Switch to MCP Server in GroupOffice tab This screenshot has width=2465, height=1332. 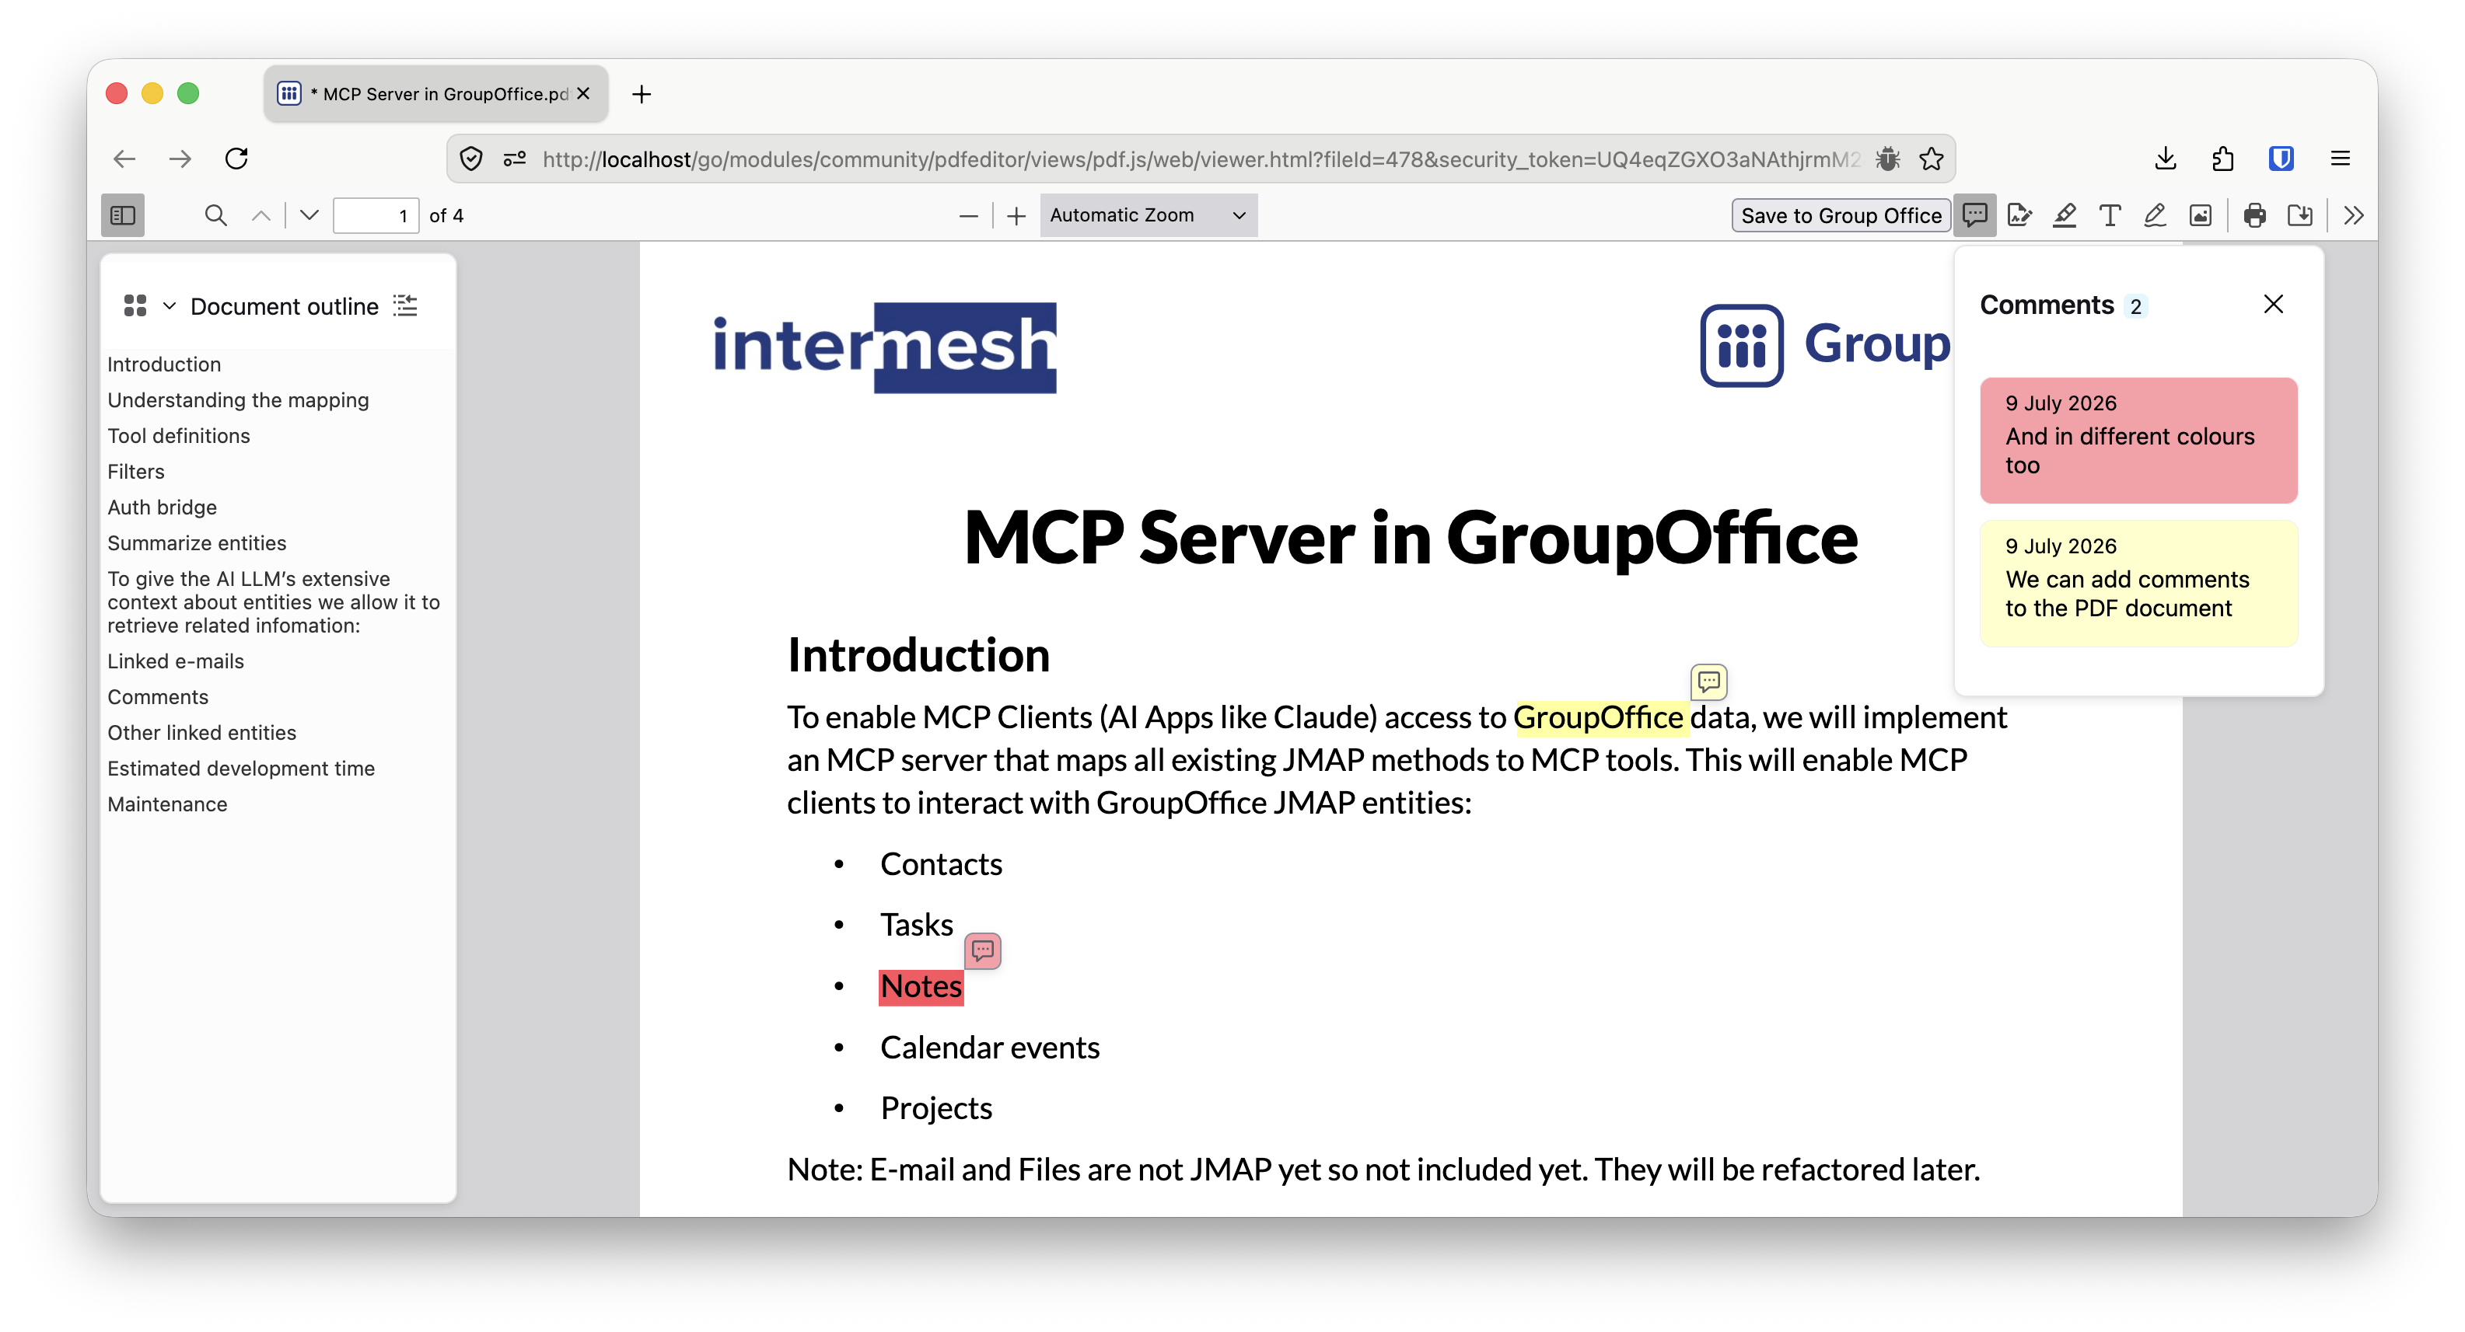435,94
